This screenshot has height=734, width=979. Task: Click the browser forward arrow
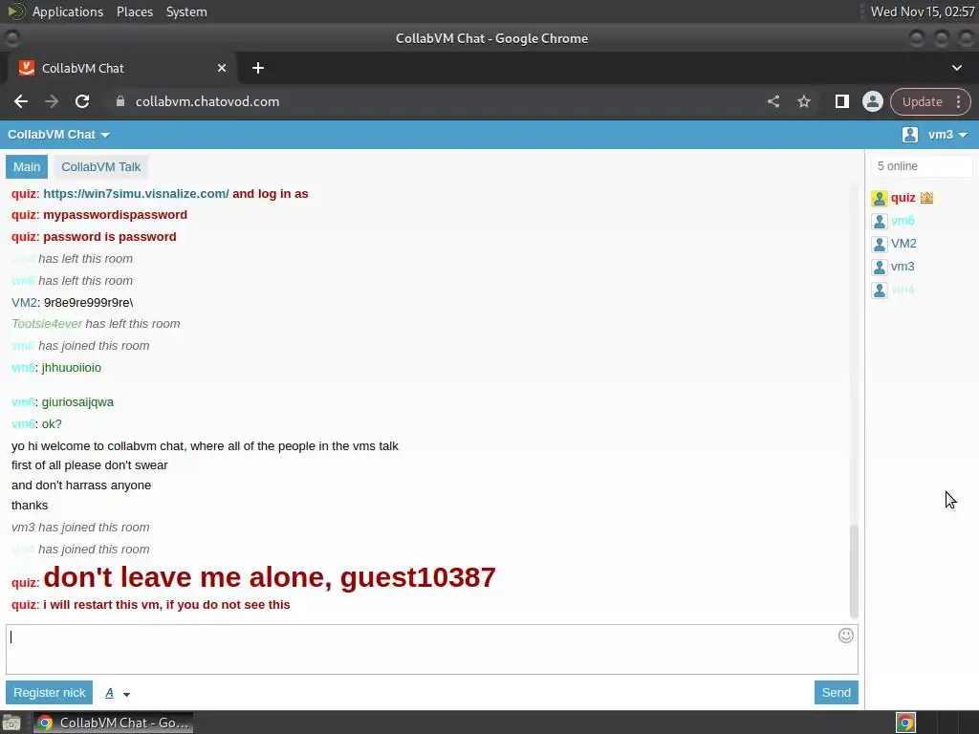click(52, 101)
